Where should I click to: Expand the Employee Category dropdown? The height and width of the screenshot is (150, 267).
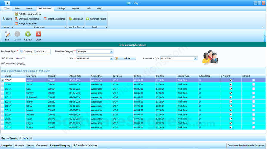pyautogui.click(x=111, y=52)
